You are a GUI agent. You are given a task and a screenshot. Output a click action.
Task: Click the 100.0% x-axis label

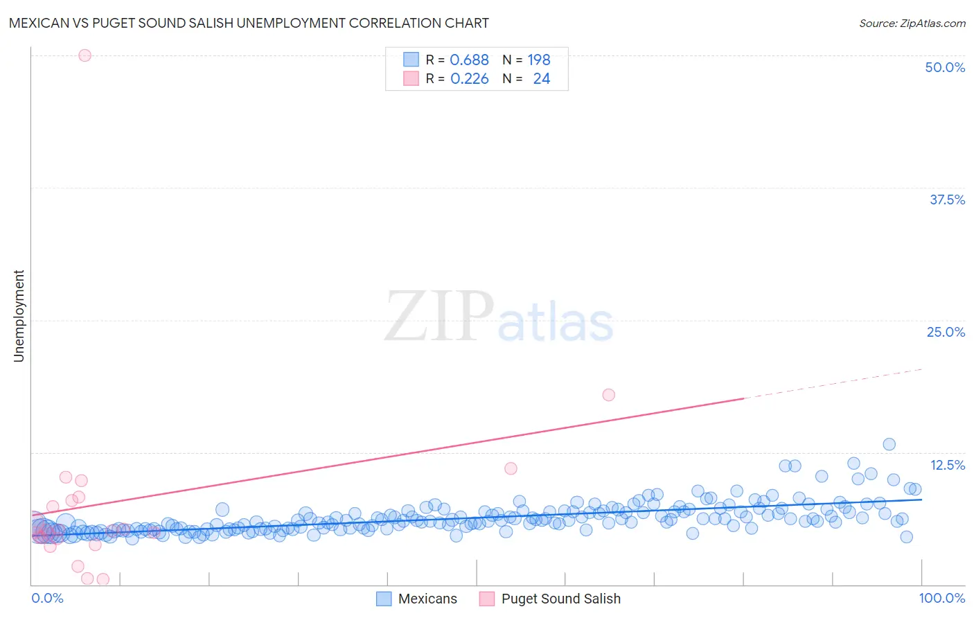pos(942,598)
